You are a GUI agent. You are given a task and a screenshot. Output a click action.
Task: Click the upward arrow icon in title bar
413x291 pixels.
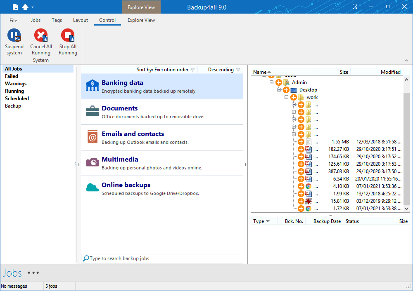25,7
